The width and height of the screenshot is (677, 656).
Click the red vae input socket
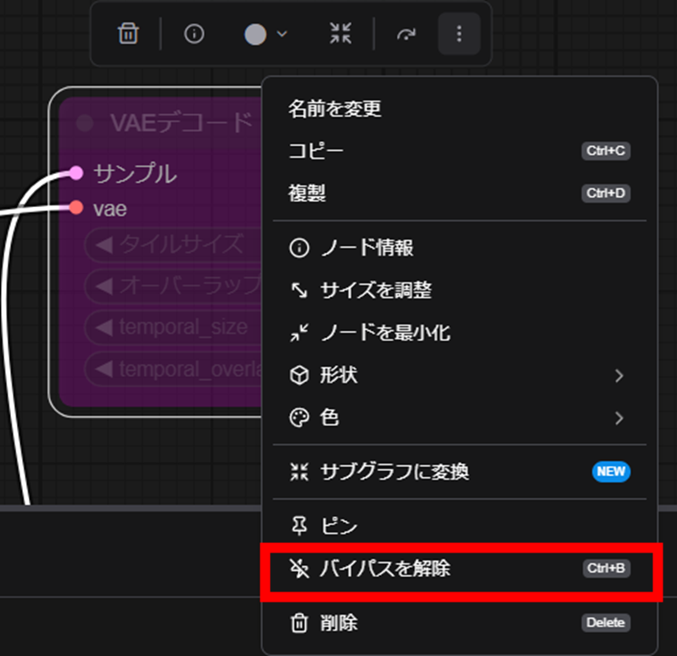pos(76,207)
